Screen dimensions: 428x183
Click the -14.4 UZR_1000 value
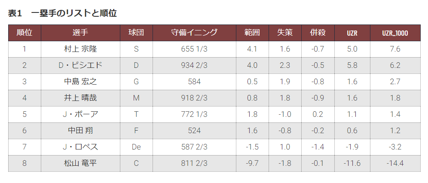[395, 163]
